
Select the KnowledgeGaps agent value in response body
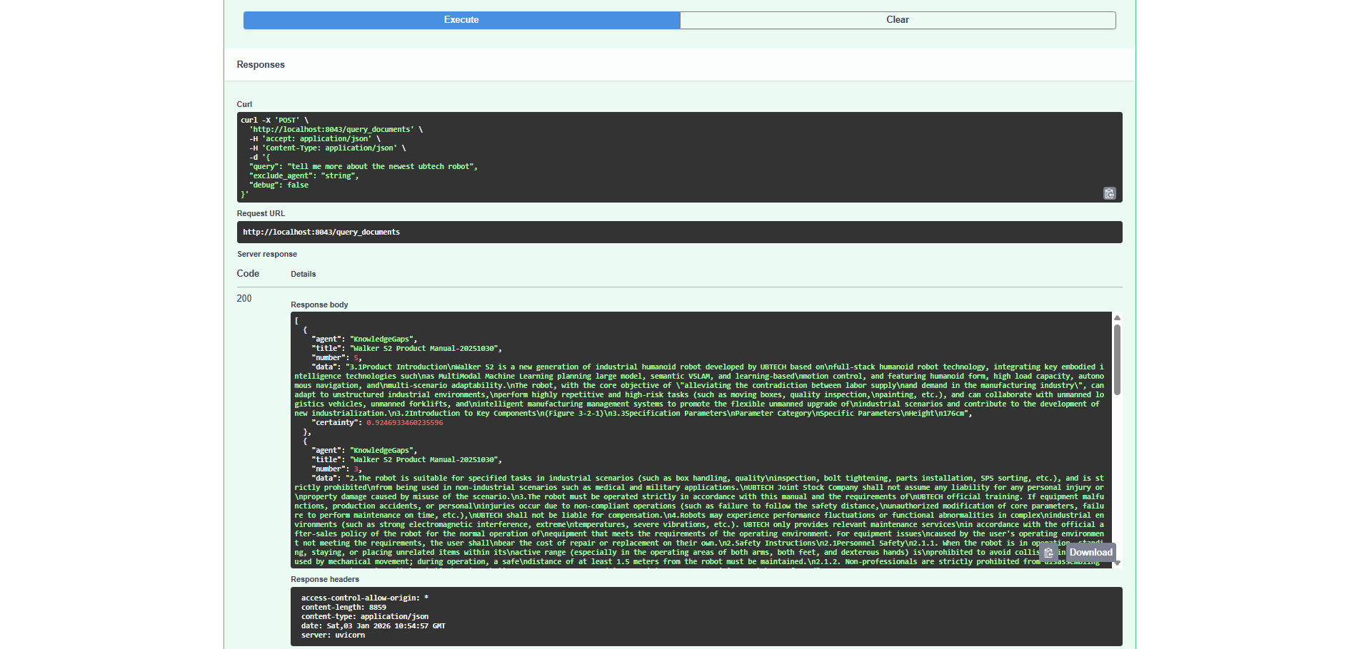382,339
